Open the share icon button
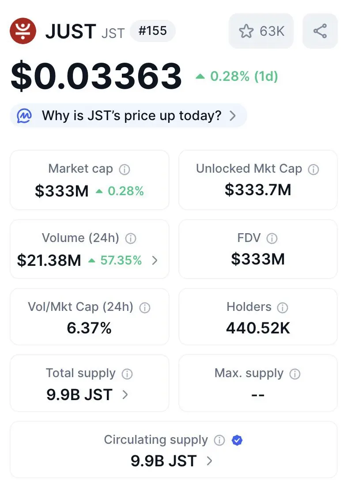Image resolution: width=347 pixels, height=484 pixels. coord(320,31)
